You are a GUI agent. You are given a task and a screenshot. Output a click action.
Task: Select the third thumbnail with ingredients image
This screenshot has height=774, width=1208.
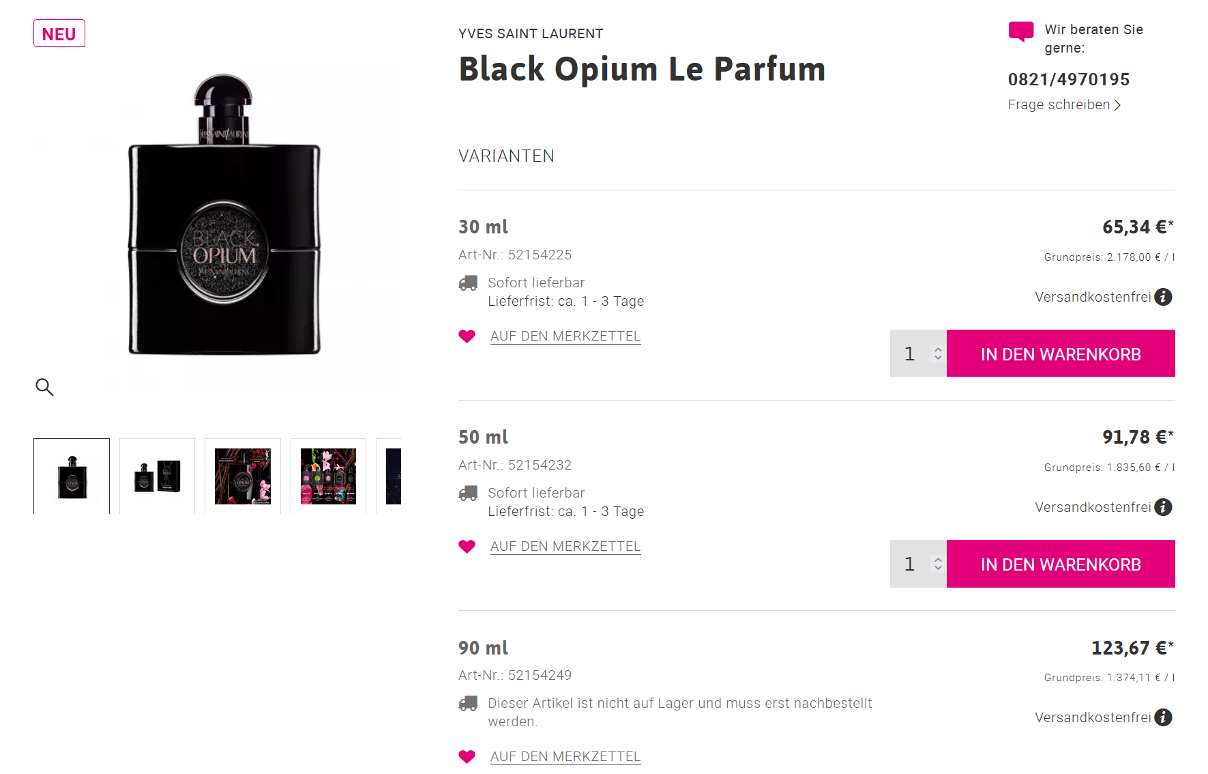pos(243,476)
